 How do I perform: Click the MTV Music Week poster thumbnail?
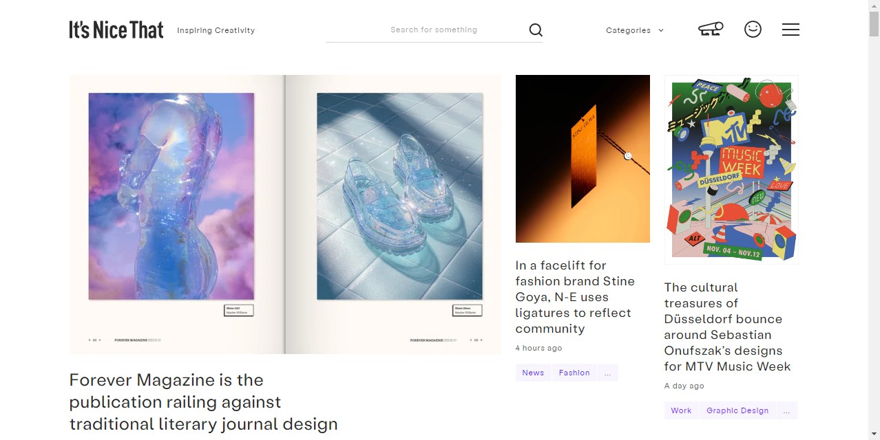pyautogui.click(x=731, y=170)
